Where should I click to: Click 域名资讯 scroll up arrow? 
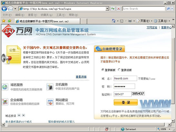[x=19, y=115]
